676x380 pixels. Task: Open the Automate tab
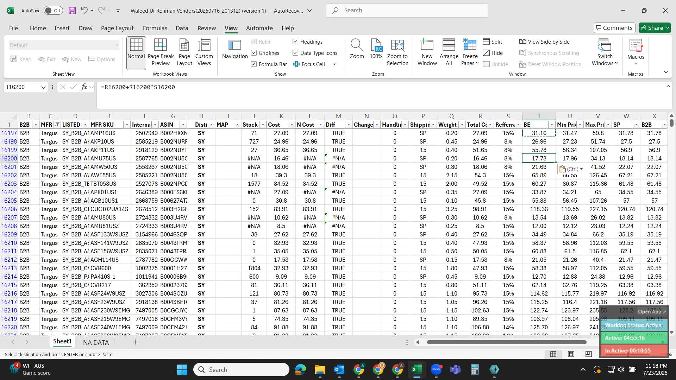coord(259,28)
